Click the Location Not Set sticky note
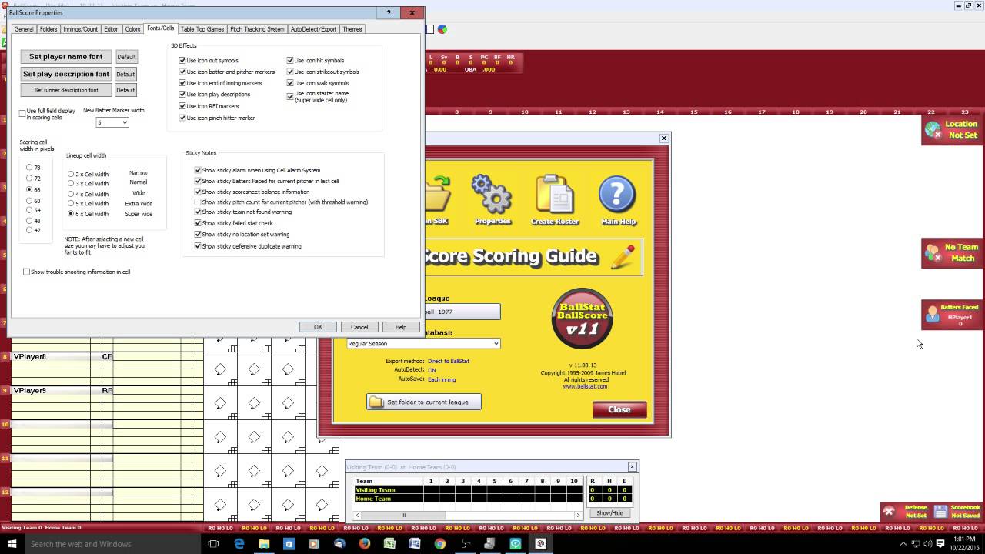 [x=953, y=129]
